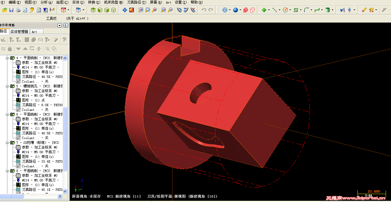Image resolution: width=391 pixels, height=202 pixels.
Task: Click tree vertical scrollbar down arrow
Action: (x=65, y=191)
